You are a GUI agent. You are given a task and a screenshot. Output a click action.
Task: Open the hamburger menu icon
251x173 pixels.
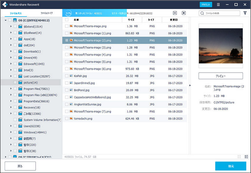click(x=218, y=5)
